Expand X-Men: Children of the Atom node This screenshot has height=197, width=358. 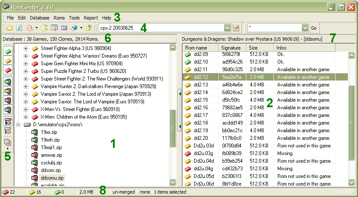coord(25,117)
